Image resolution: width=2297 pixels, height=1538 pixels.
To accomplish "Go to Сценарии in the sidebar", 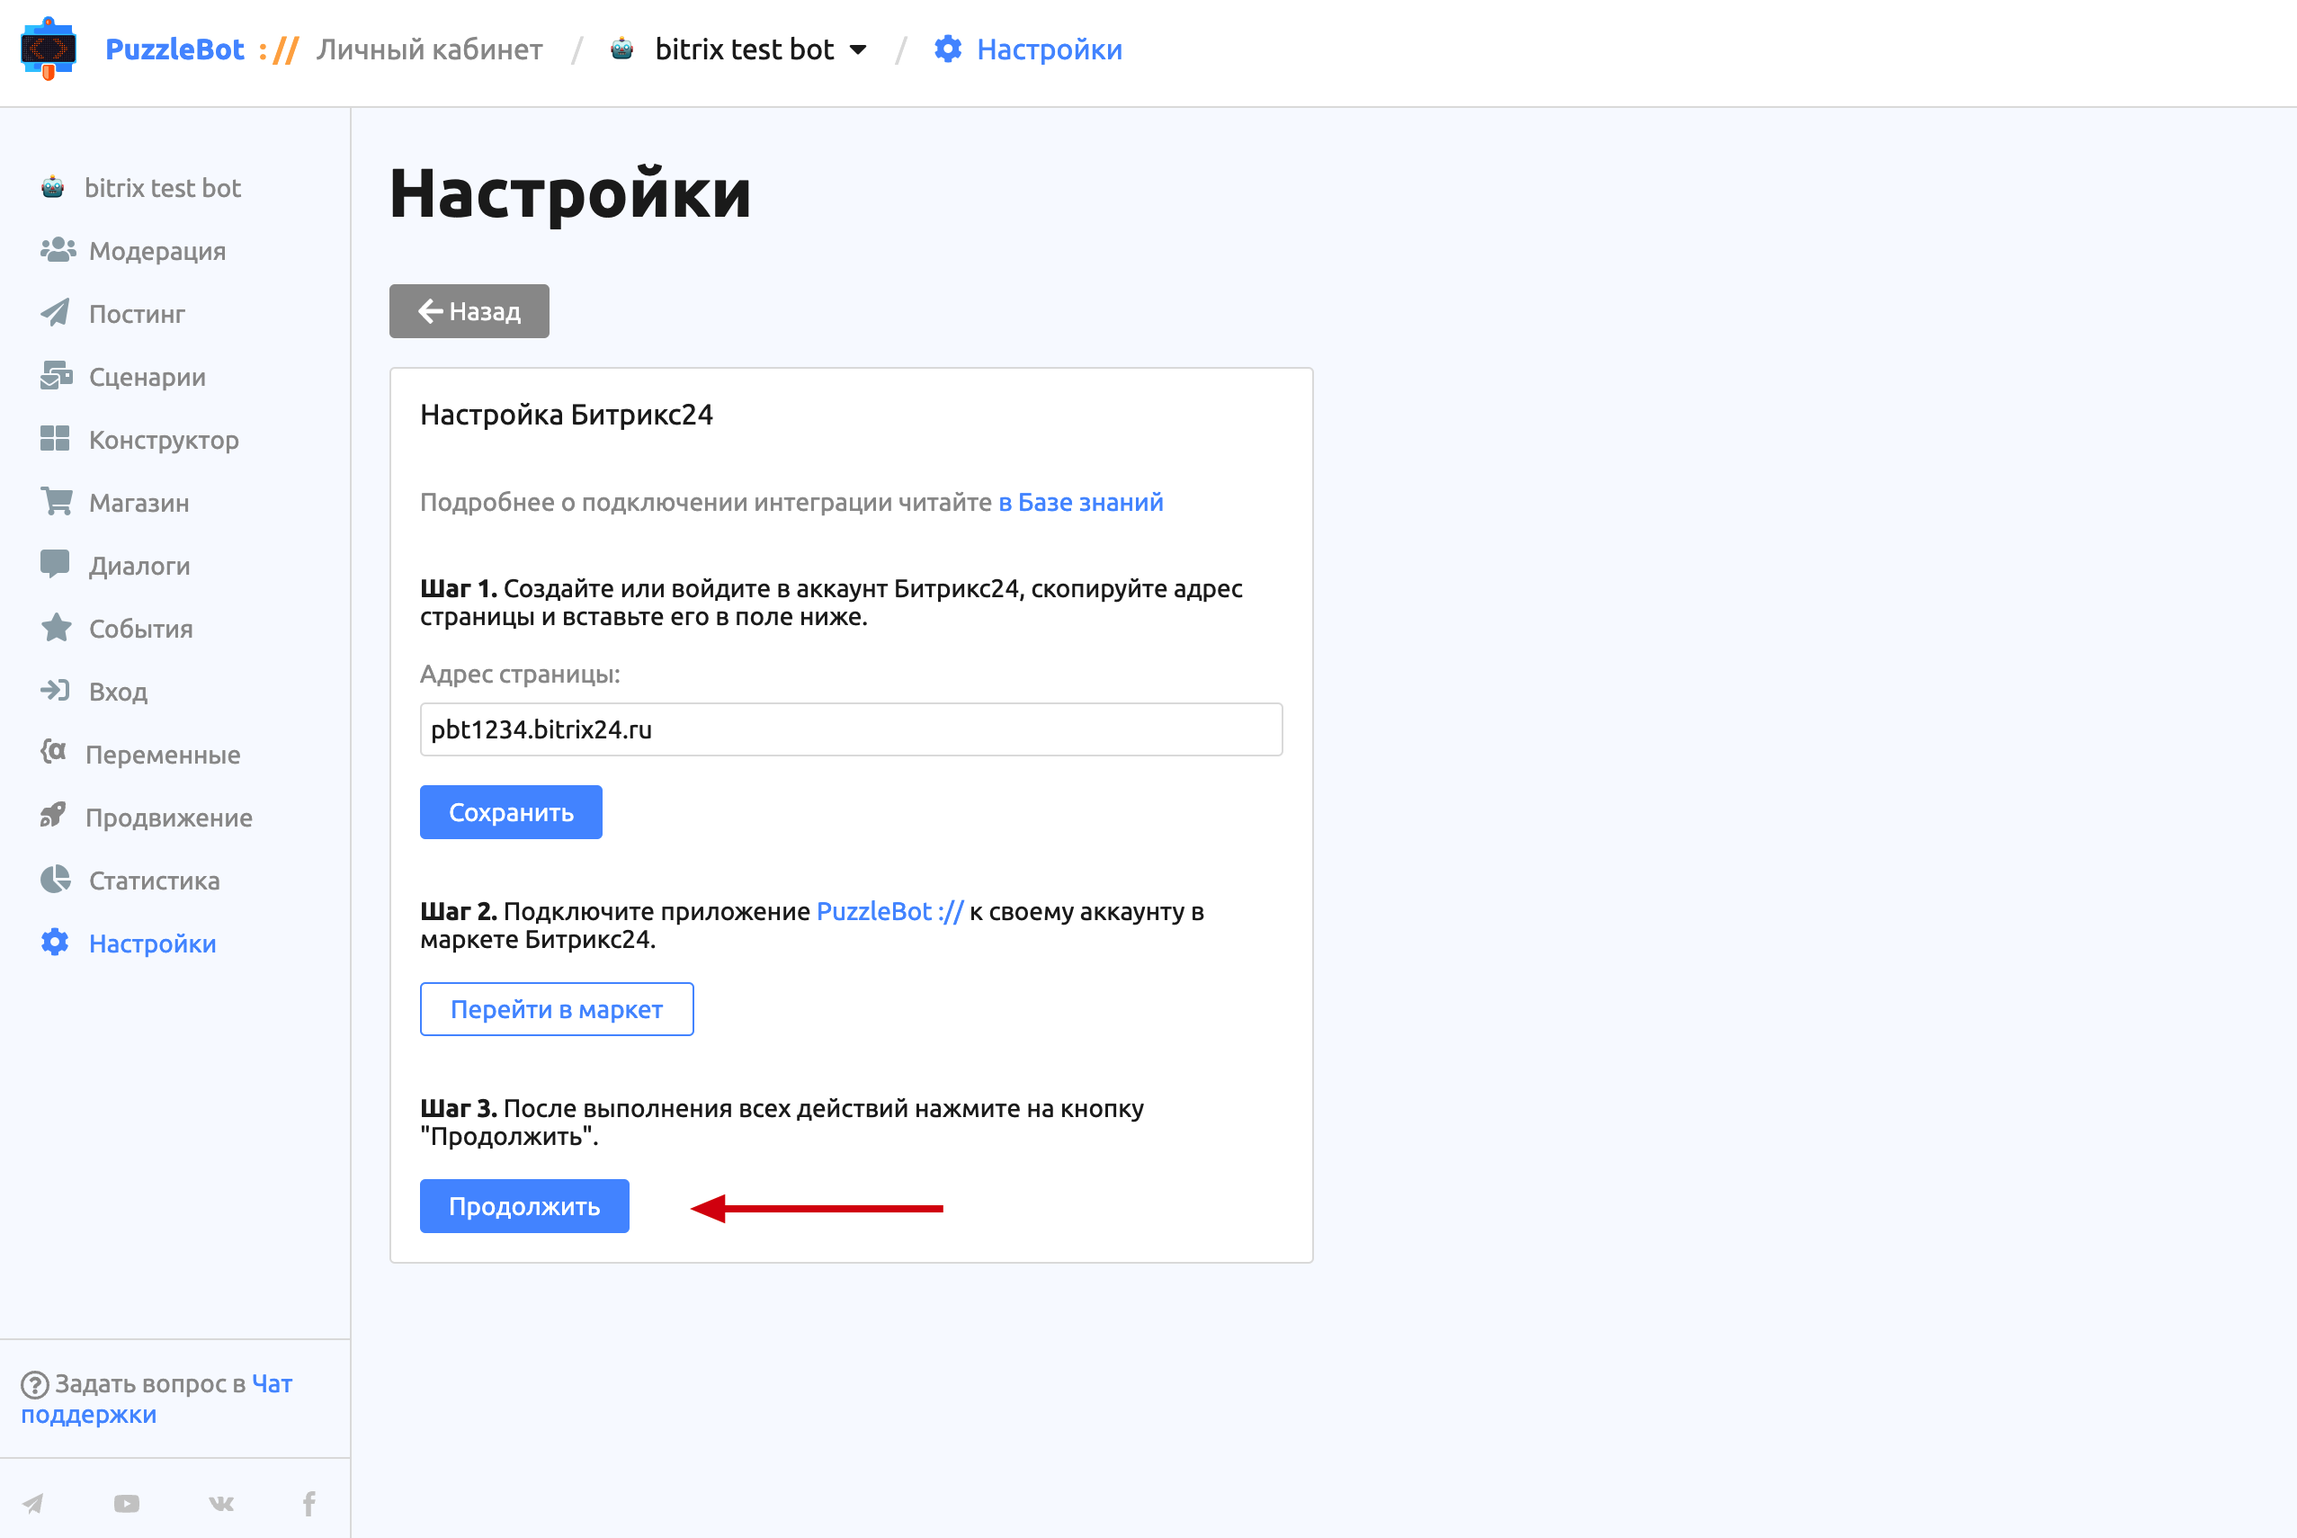I will click(x=147, y=377).
